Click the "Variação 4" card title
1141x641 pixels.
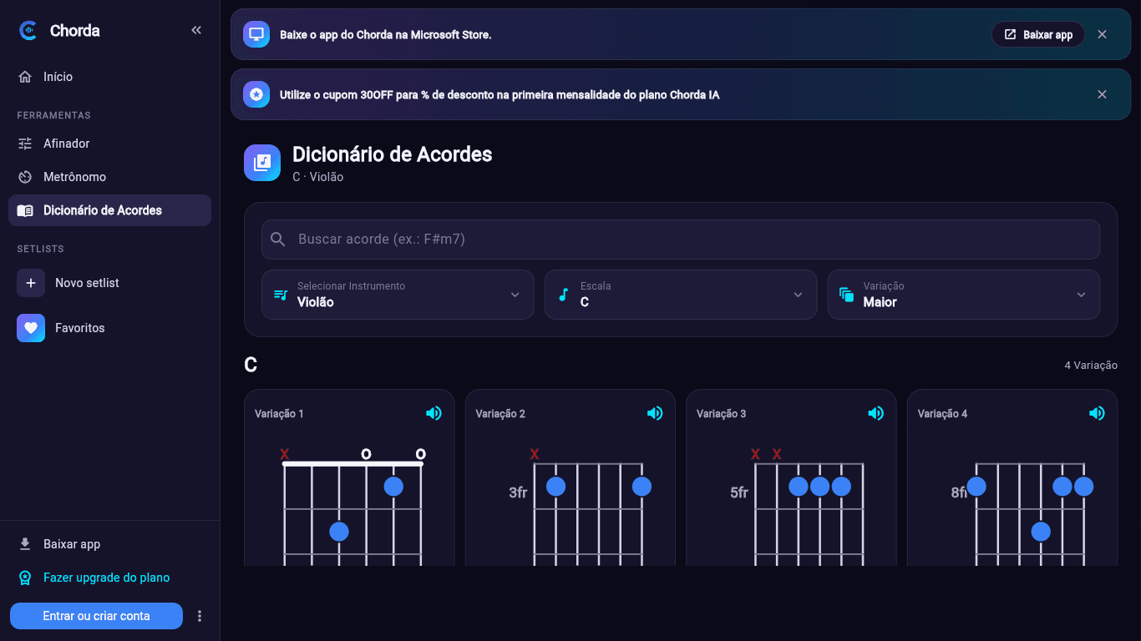pos(942,414)
